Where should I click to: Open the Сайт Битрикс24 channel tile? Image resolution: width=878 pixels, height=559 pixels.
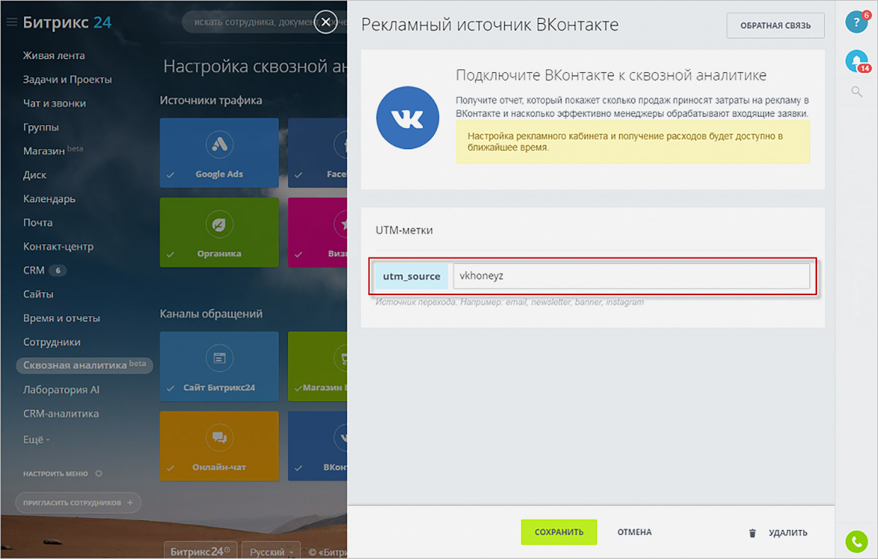[219, 367]
